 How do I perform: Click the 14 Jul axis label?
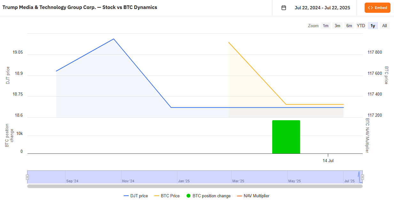pyautogui.click(x=328, y=161)
